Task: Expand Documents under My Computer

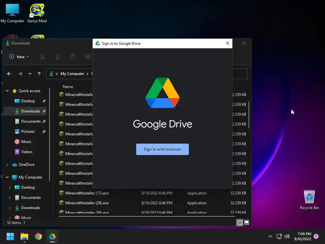Action: [10, 198]
